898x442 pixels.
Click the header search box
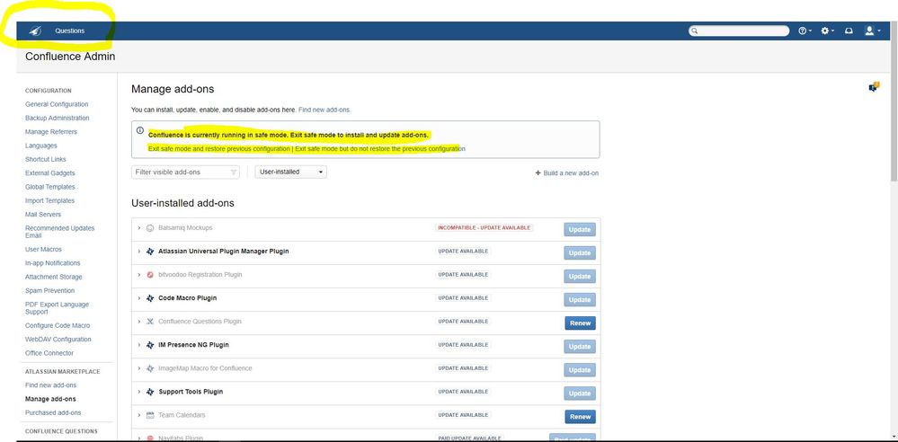pyautogui.click(x=739, y=31)
